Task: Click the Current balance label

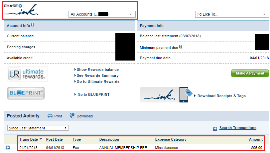Action: click(x=20, y=36)
